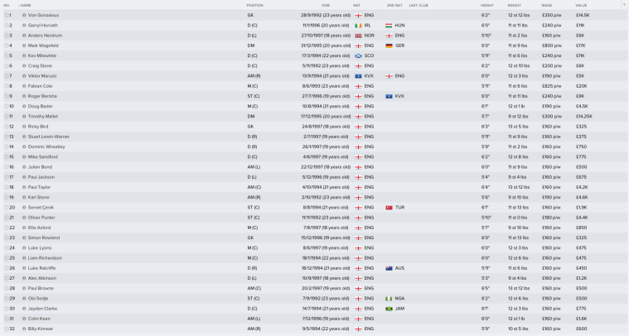This screenshot has width=629, height=336.
Task: Sort players by Position column header
Action: pos(254,5)
